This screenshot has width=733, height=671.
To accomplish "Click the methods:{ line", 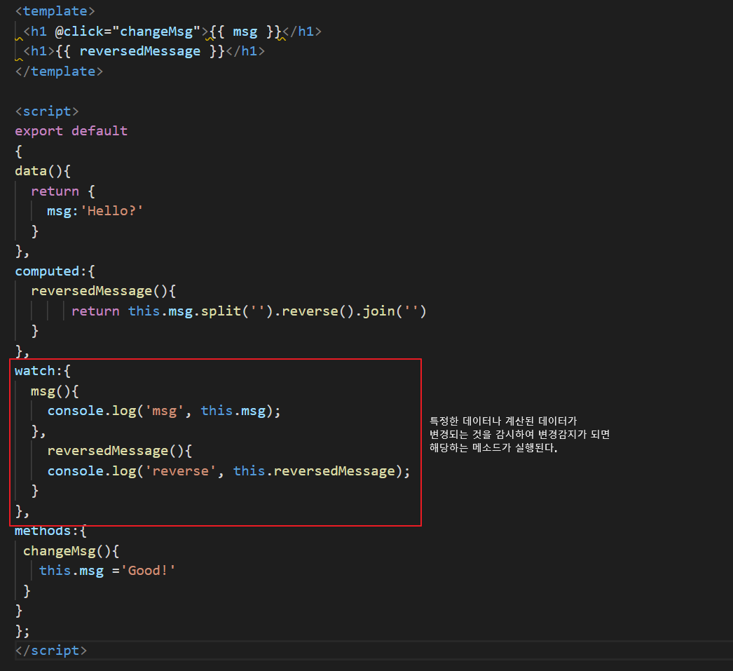I will (x=50, y=531).
